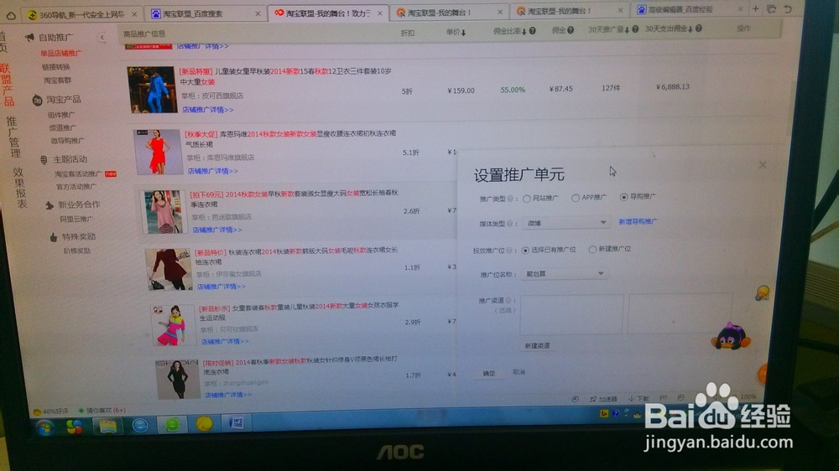The image size is (839, 471).
Task: Click help icon next to 30天支出佣金
Action: coord(699,28)
